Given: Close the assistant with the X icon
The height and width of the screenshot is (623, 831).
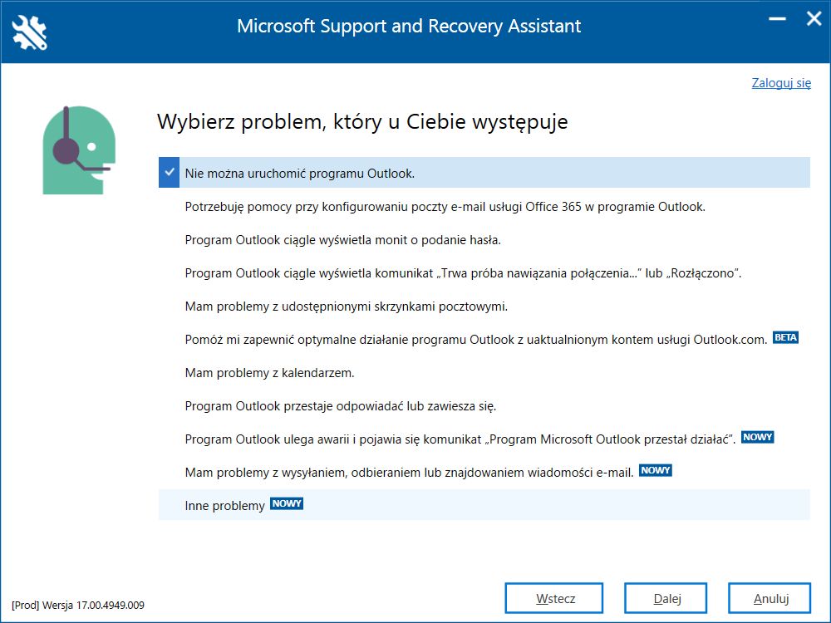Looking at the screenshot, I should pos(814,19).
